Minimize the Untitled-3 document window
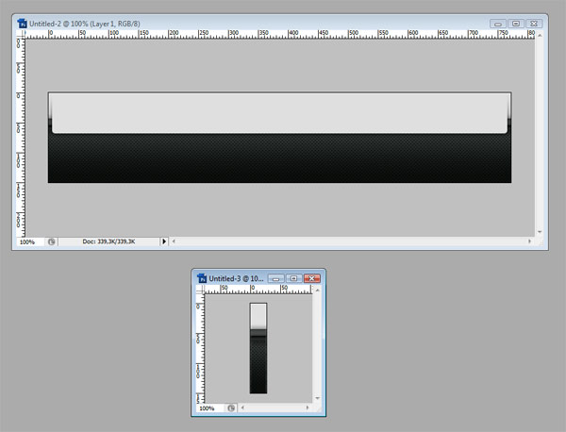 pyautogui.click(x=276, y=278)
